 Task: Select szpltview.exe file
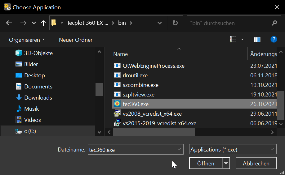[x=139, y=95]
